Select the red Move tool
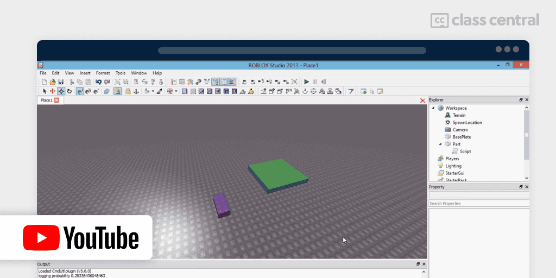The width and height of the screenshot is (556, 278). 53,91
